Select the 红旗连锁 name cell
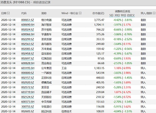156x113 pixels. 46,58
